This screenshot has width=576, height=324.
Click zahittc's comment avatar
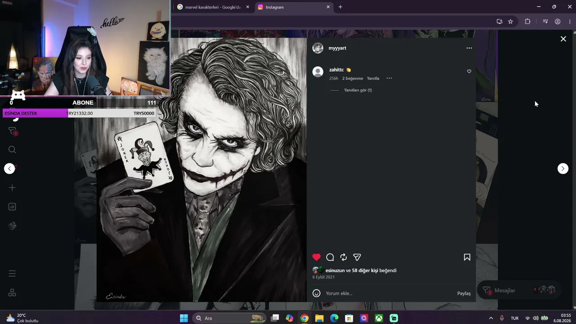click(x=318, y=72)
